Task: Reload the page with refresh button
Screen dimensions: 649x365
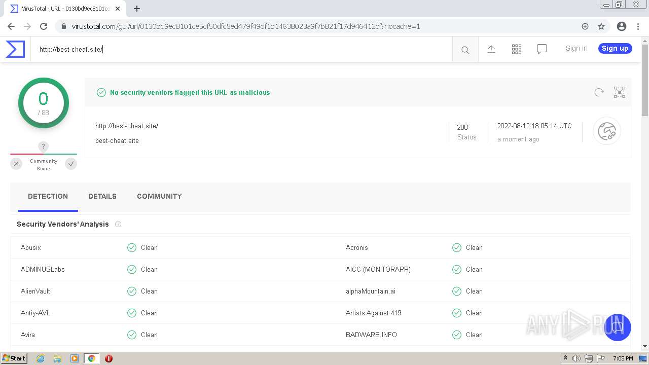Action: click(x=44, y=26)
